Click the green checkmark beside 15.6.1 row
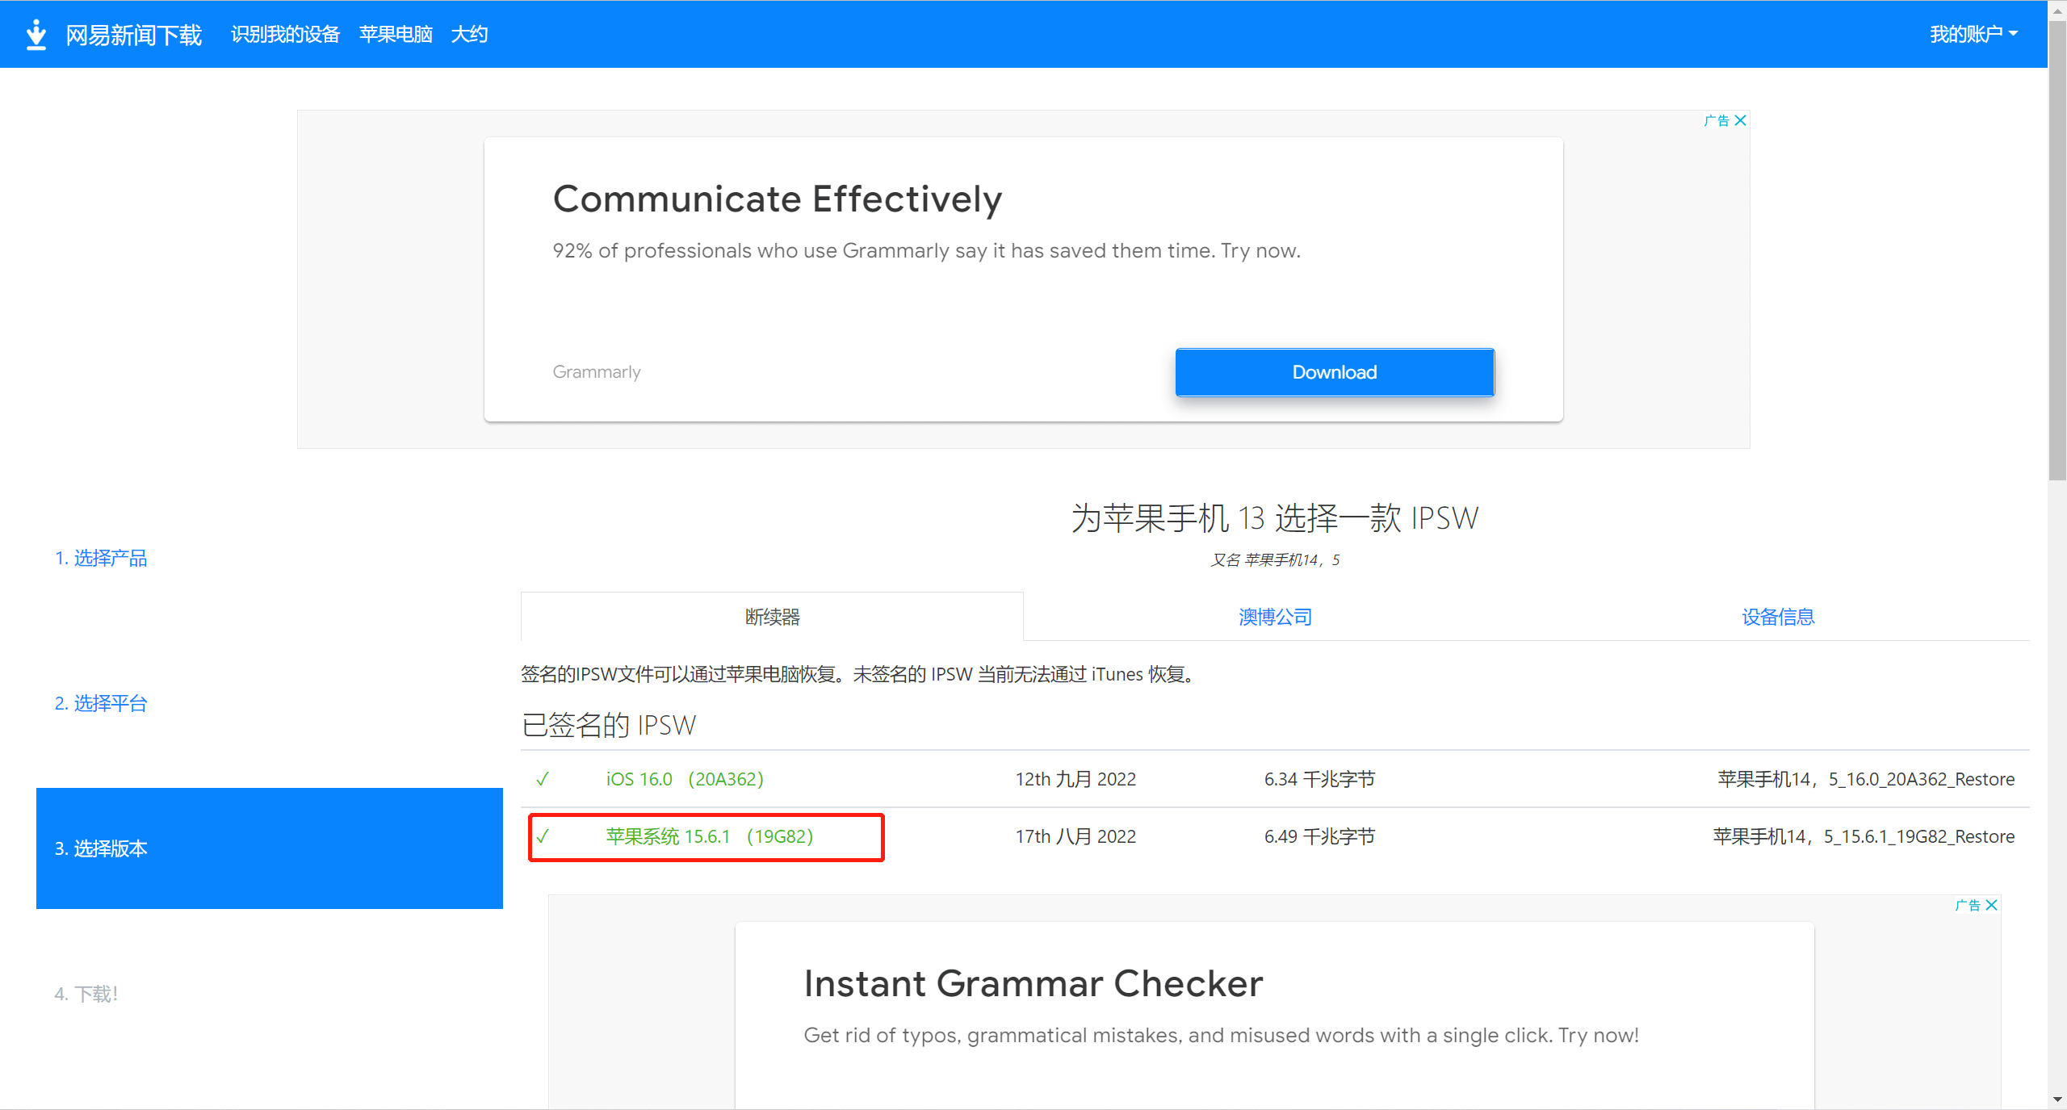This screenshot has width=2067, height=1110. coord(543,836)
